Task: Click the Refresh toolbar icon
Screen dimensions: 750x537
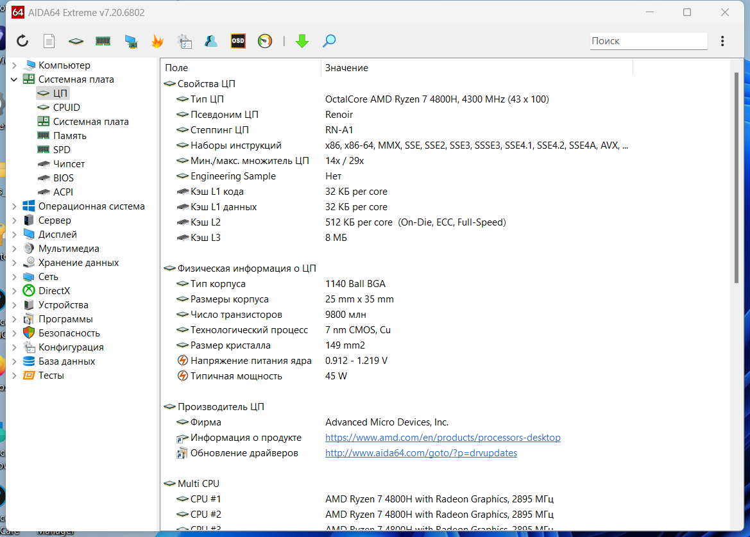Action: (22, 41)
